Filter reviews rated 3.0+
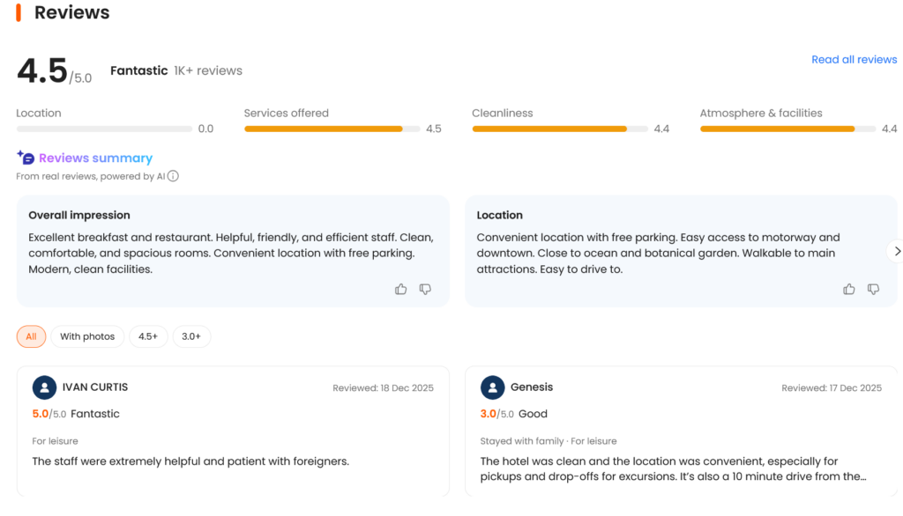The height and width of the screenshot is (516, 903). pyautogui.click(x=191, y=336)
